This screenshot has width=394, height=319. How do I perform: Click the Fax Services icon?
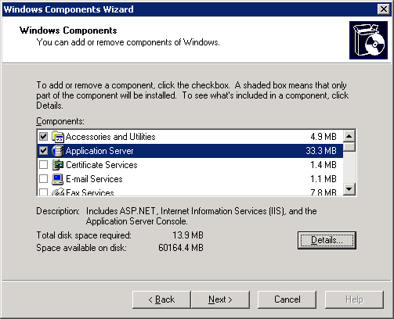tap(58, 192)
